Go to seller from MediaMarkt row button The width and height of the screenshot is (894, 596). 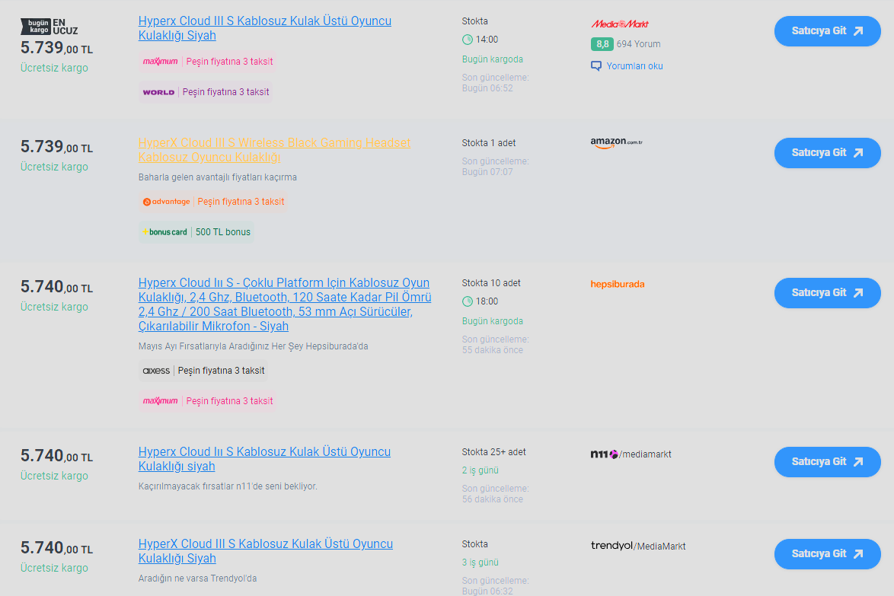pyautogui.click(x=827, y=30)
